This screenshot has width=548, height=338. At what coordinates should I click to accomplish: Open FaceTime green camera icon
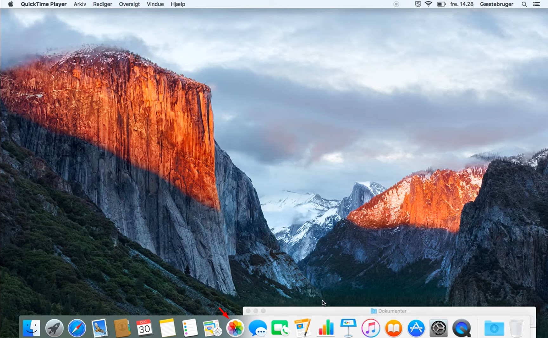pos(280,328)
